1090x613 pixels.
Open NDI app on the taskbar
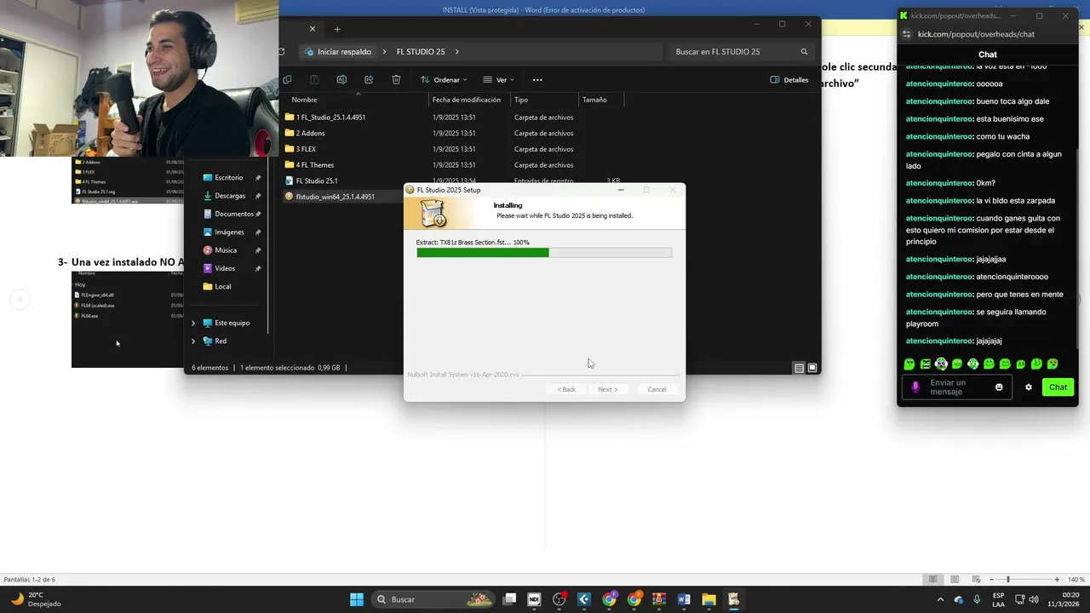534,599
